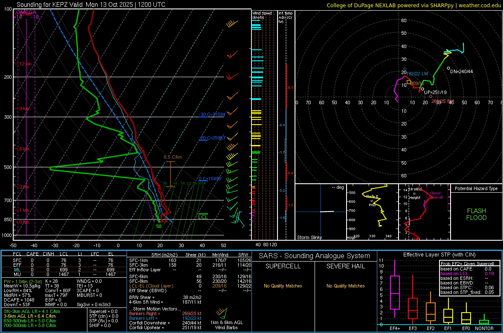The image size is (503, 333).
Task: Click 850-500mb LR = 5.0 C/km
Action: coord(30,321)
